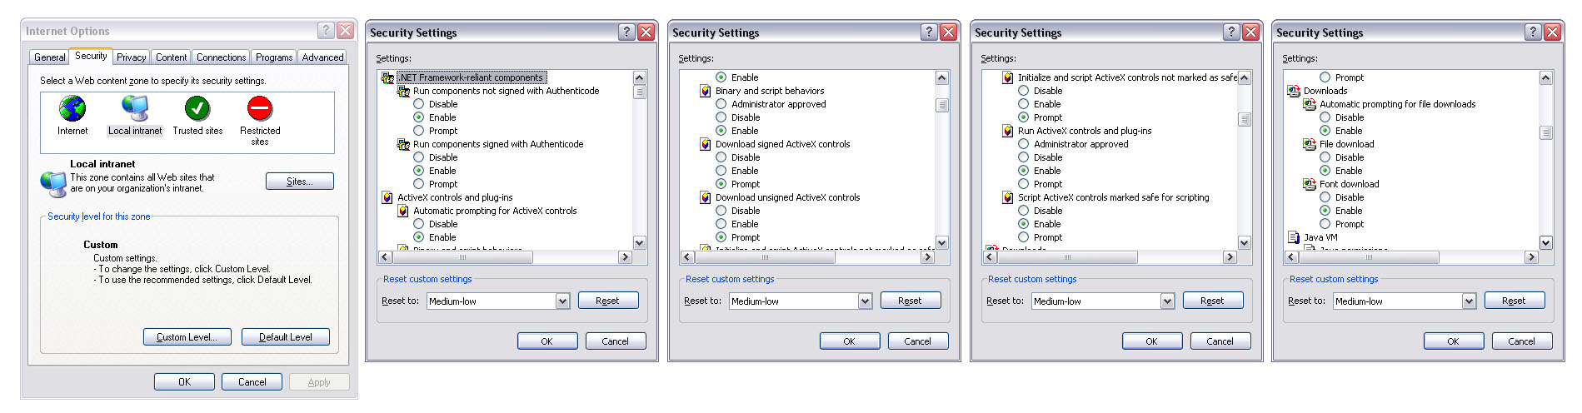Click the Custom Level button

pyautogui.click(x=187, y=337)
